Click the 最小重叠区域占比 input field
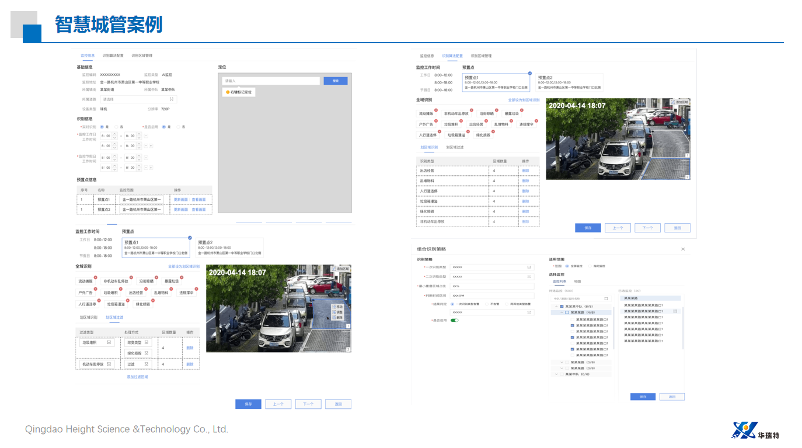The width and height of the screenshot is (802, 448). 492,286
